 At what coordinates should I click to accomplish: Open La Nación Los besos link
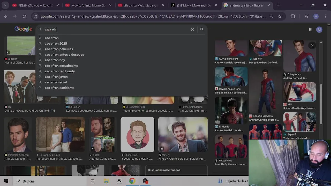click(x=92, y=111)
